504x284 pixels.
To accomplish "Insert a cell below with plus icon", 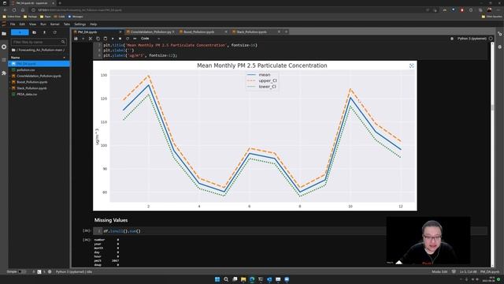I will click(x=83, y=39).
